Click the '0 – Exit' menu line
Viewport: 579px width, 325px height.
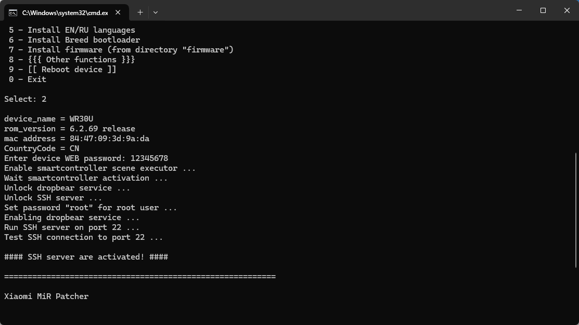pos(28,79)
